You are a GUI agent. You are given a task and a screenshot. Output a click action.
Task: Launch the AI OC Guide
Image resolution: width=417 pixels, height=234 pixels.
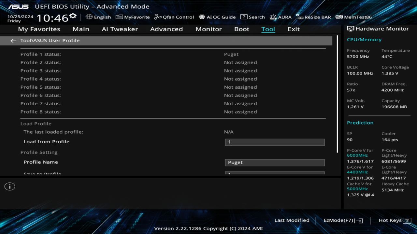(x=217, y=17)
